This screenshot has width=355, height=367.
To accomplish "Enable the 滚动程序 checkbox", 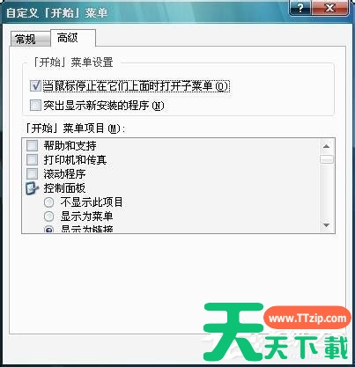I will [x=33, y=173].
